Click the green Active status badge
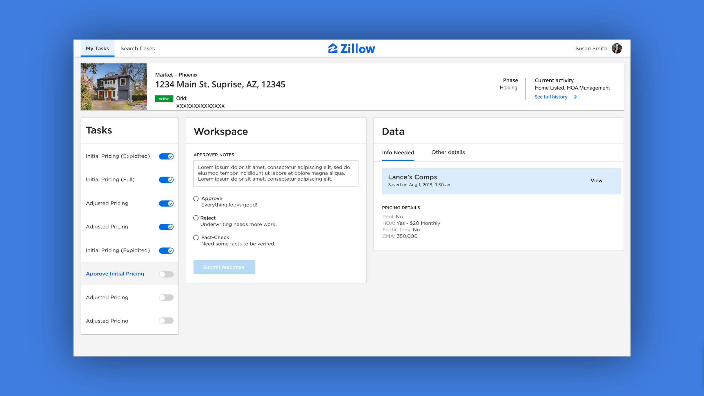 [x=164, y=99]
